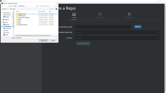
Task: Select Downloads under Quick access
Action: click(8, 15)
